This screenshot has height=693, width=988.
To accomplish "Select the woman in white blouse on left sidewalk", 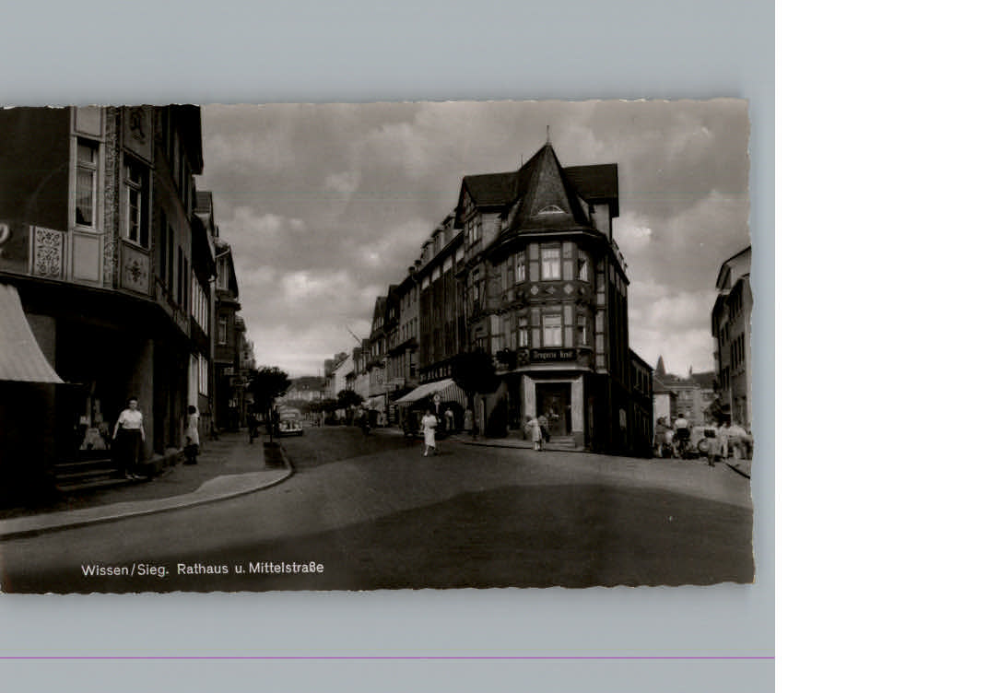I will point(129,437).
